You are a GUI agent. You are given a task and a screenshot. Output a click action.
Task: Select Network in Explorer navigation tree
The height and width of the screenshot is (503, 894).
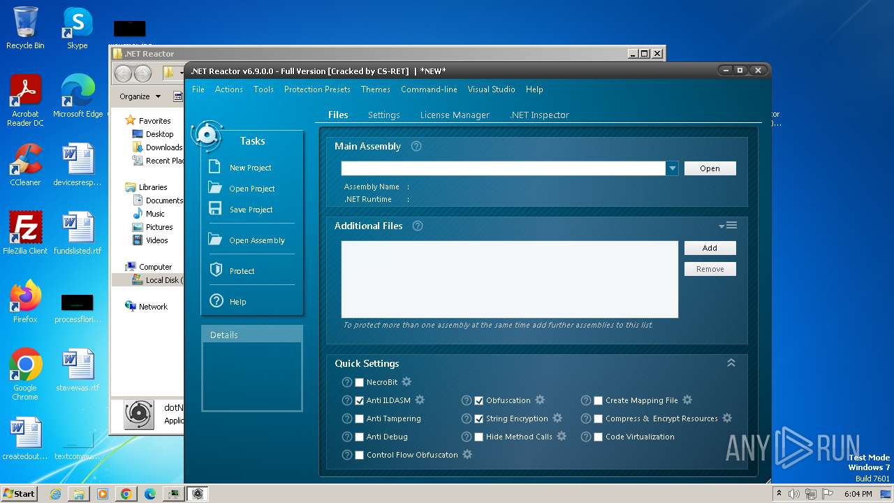coord(147,307)
